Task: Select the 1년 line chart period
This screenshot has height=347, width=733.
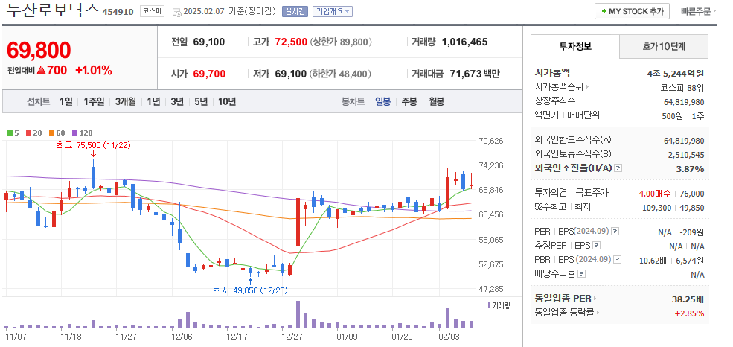Action: point(153,101)
